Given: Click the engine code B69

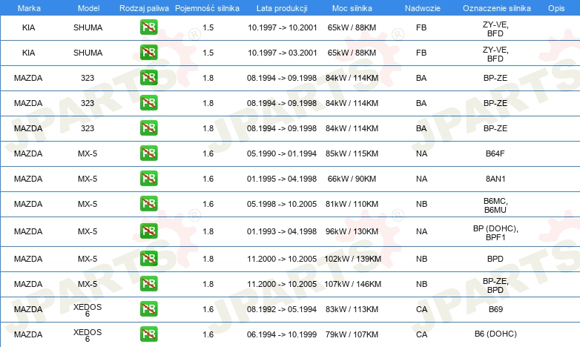Looking at the screenshot, I should (x=495, y=309).
